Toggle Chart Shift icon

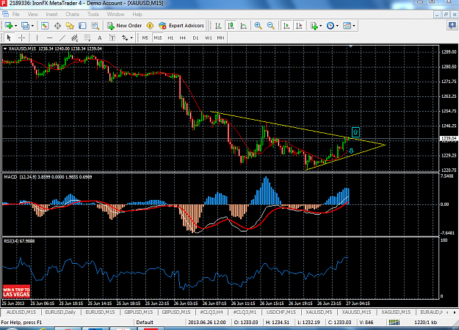point(299,26)
